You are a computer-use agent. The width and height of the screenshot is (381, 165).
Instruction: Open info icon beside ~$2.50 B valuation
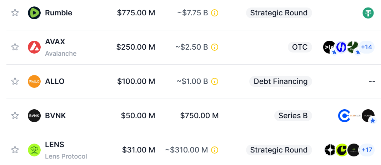pos(215,47)
